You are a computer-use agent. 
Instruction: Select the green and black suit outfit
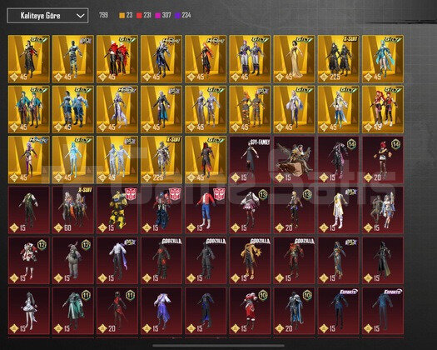coord(28,210)
